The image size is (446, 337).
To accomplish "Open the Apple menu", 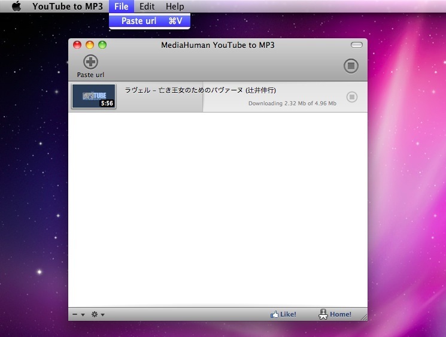I will 16,7.
